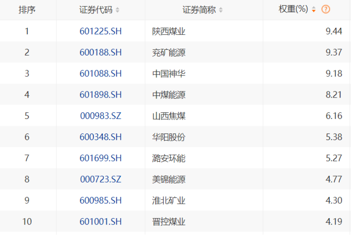The width and height of the screenshot is (351, 235).
Task: Open stock code 601001.SH
Action: (x=100, y=222)
